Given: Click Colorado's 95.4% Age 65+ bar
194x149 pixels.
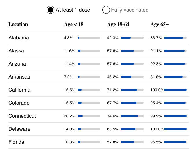Looking at the screenshot, I should [x=175, y=103].
